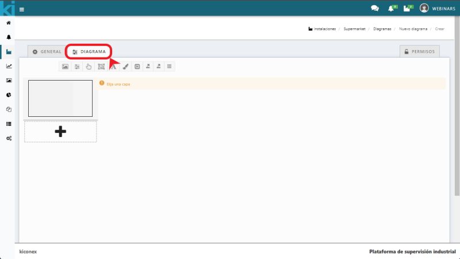Toggle the hamburger sidebar menu

pos(22,9)
